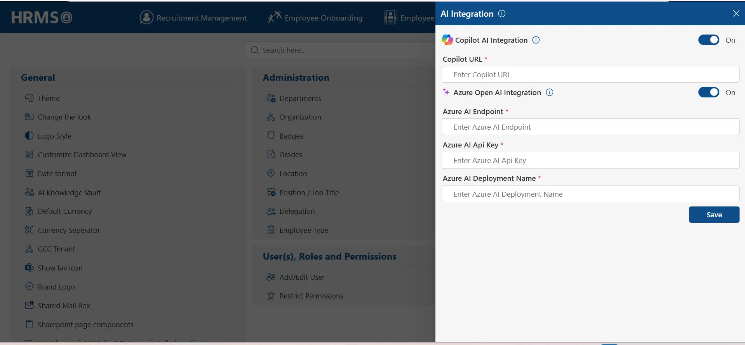
Task: Close the AI Integration panel
Action: coord(736,14)
